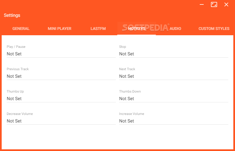
Task: Go to the Audio tab
Action: click(x=175, y=29)
